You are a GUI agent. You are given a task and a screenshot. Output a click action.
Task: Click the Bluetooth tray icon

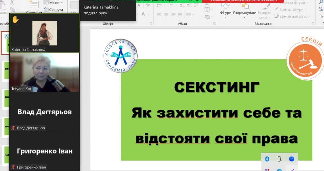tap(267, 159)
